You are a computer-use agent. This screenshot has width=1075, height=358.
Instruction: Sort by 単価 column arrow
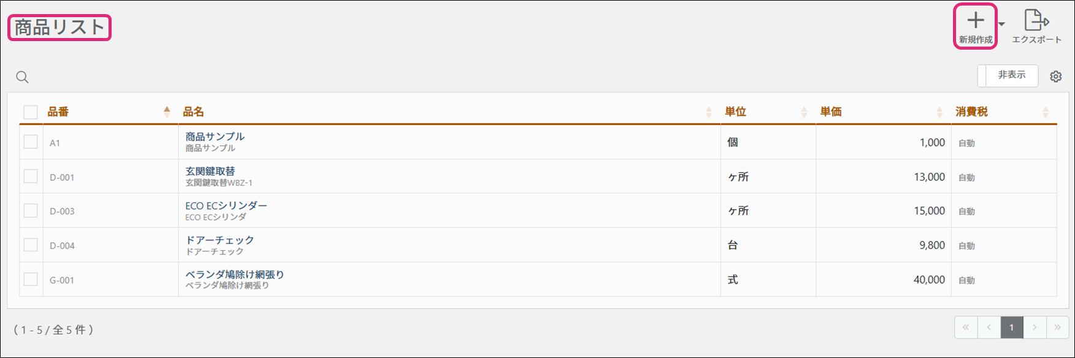(939, 112)
